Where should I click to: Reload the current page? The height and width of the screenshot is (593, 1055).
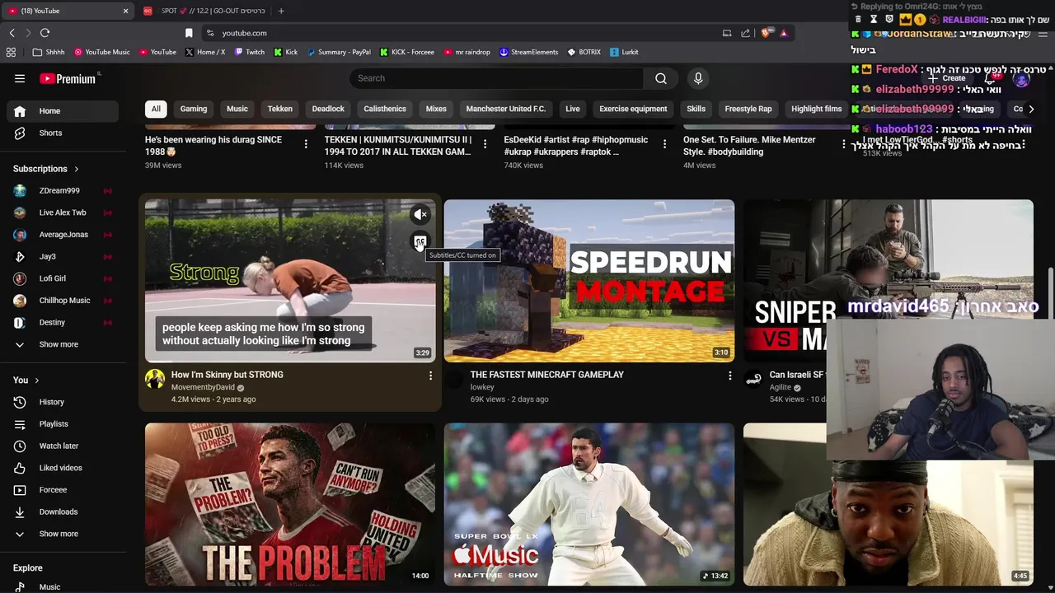[x=45, y=33]
